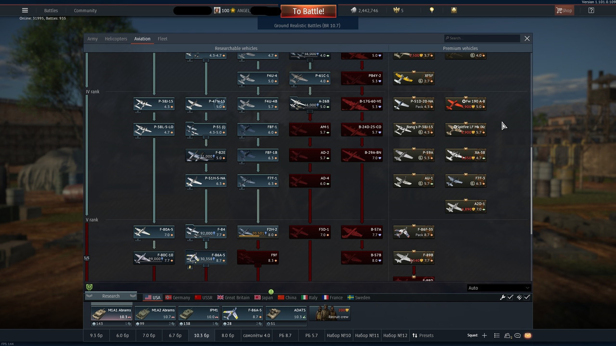Switch to the Aviation tab
Viewport: 616px width, 346px height.
click(x=142, y=39)
